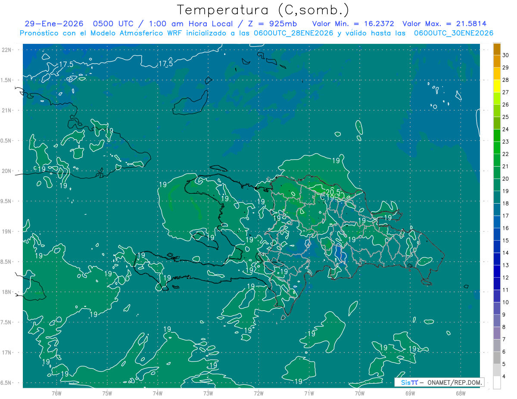Click the '21N' latitude axis label
The height and width of the screenshot is (399, 517).
click(x=7, y=111)
